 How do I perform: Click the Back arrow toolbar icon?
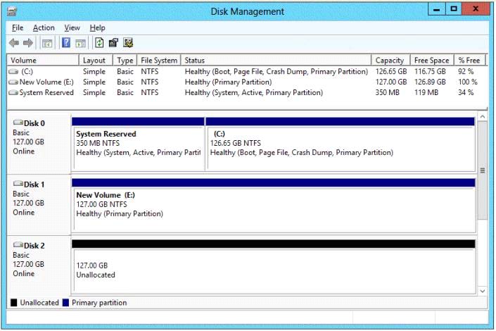pyautogui.click(x=14, y=43)
